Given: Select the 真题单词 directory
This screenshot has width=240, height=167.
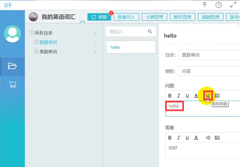Looking at the screenshot, I should (48, 43).
